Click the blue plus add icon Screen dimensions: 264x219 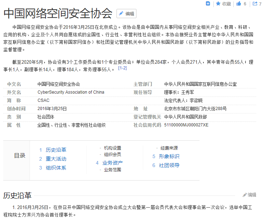click(x=208, y=4)
